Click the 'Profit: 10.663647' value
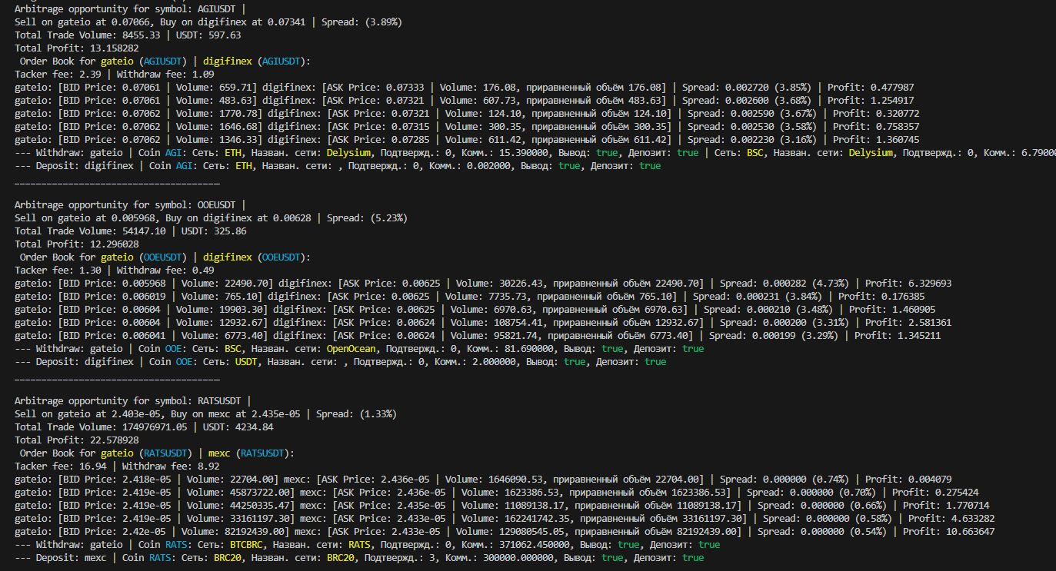 949,532
